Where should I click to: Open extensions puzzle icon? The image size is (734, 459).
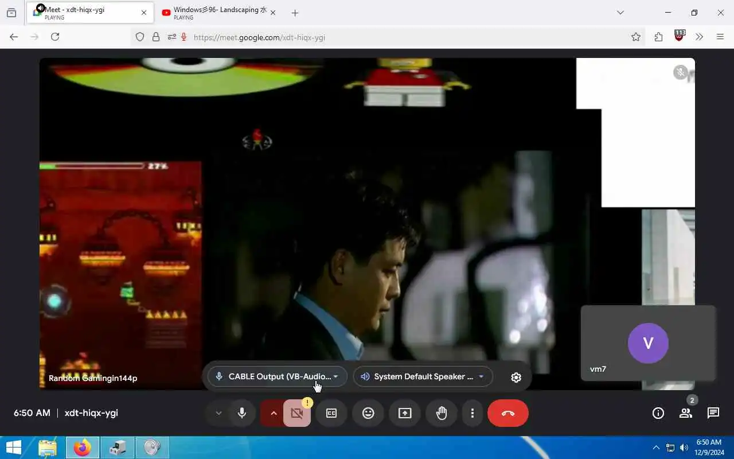(x=658, y=37)
